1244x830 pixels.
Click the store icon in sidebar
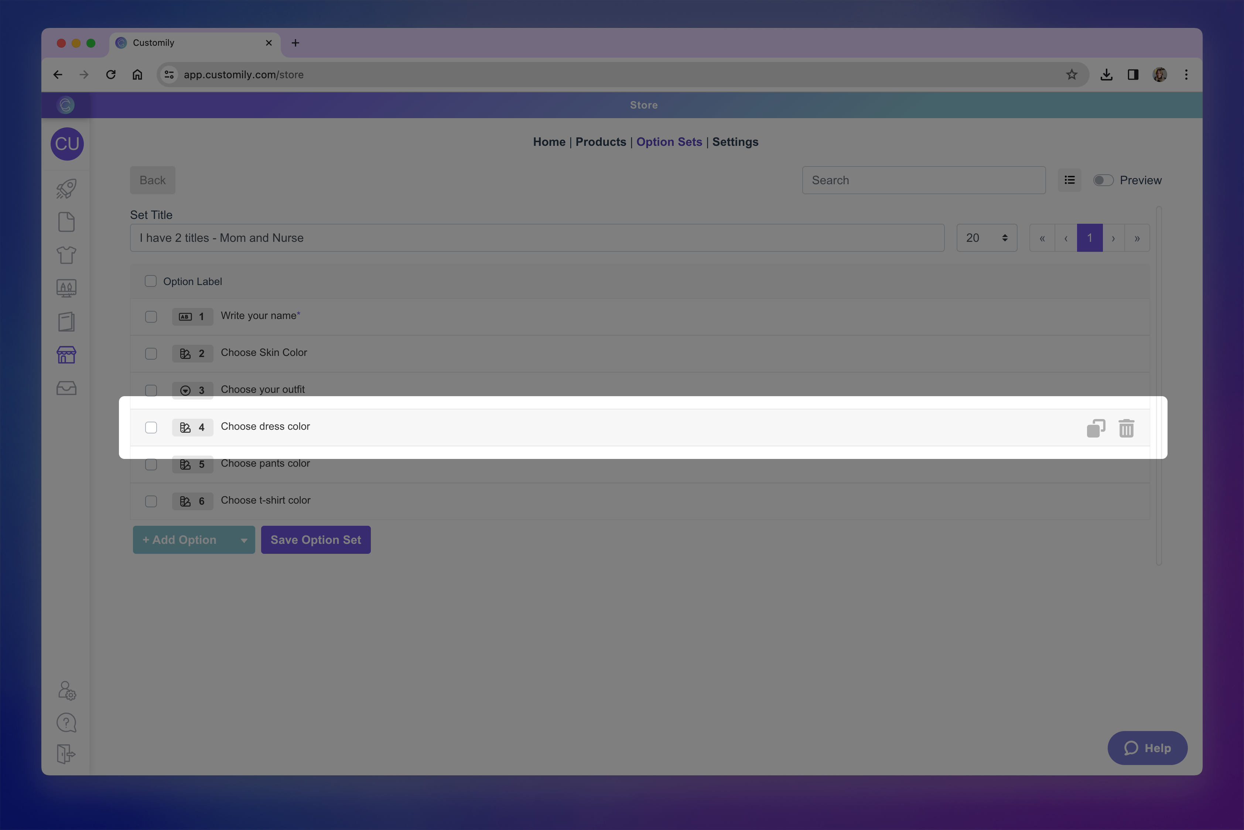tap(66, 355)
